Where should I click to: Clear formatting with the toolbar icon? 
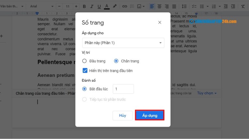[x=243, y=6]
